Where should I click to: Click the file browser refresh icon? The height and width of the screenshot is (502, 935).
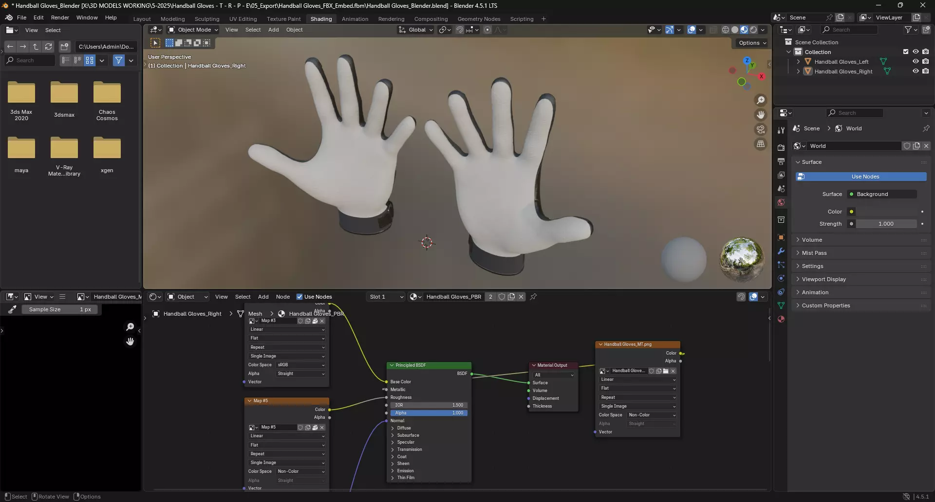click(x=48, y=47)
